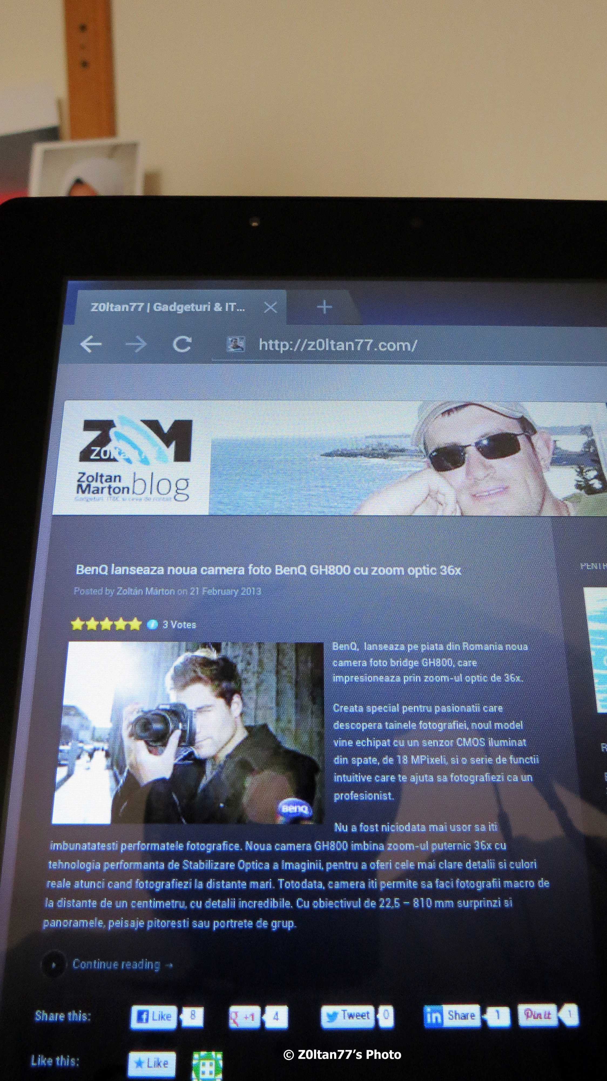This screenshot has width=607, height=1081.
Task: Click the Twitter Tweet button
Action: click(348, 1016)
